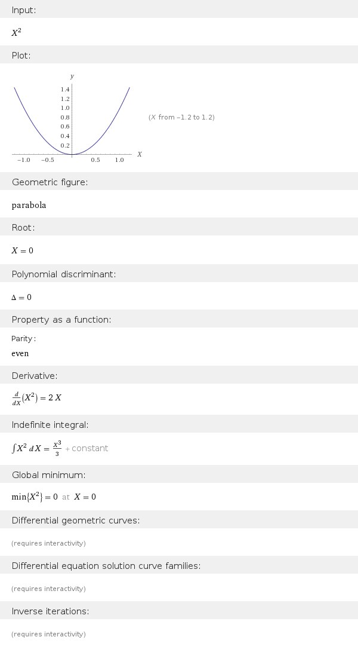Click the plot range text "X from -1.2 to 1.2"
This screenshot has width=358, height=646.
pyautogui.click(x=181, y=118)
